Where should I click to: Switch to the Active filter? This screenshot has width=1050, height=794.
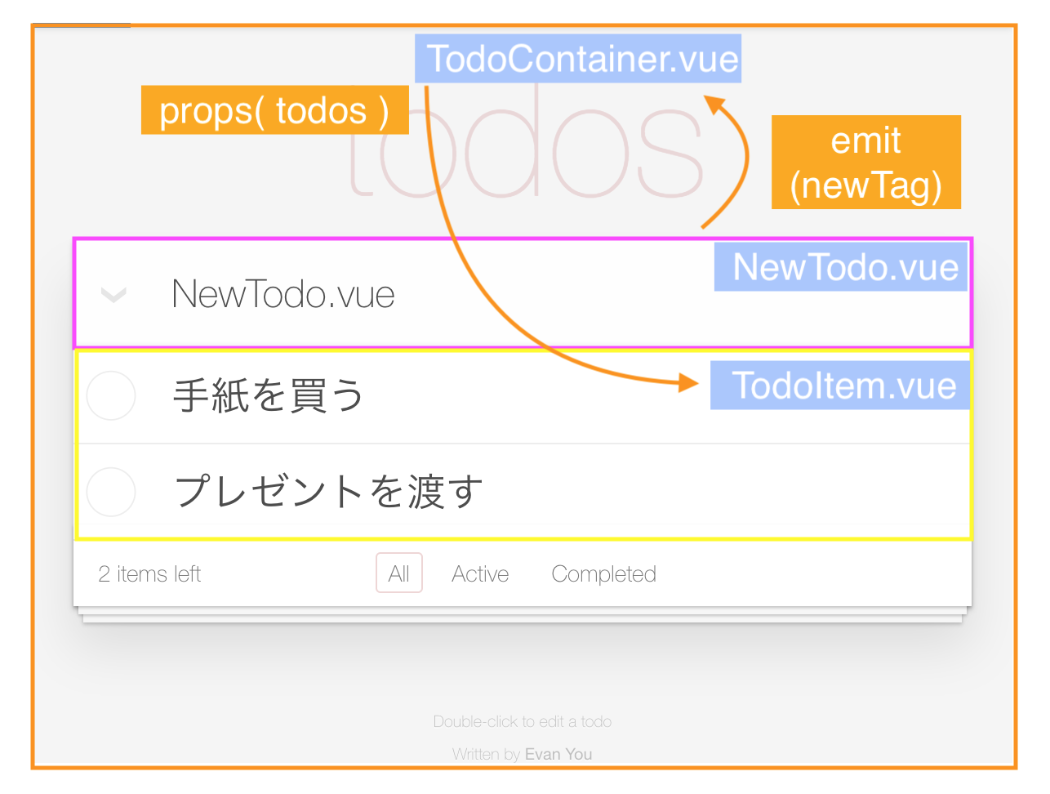480,573
